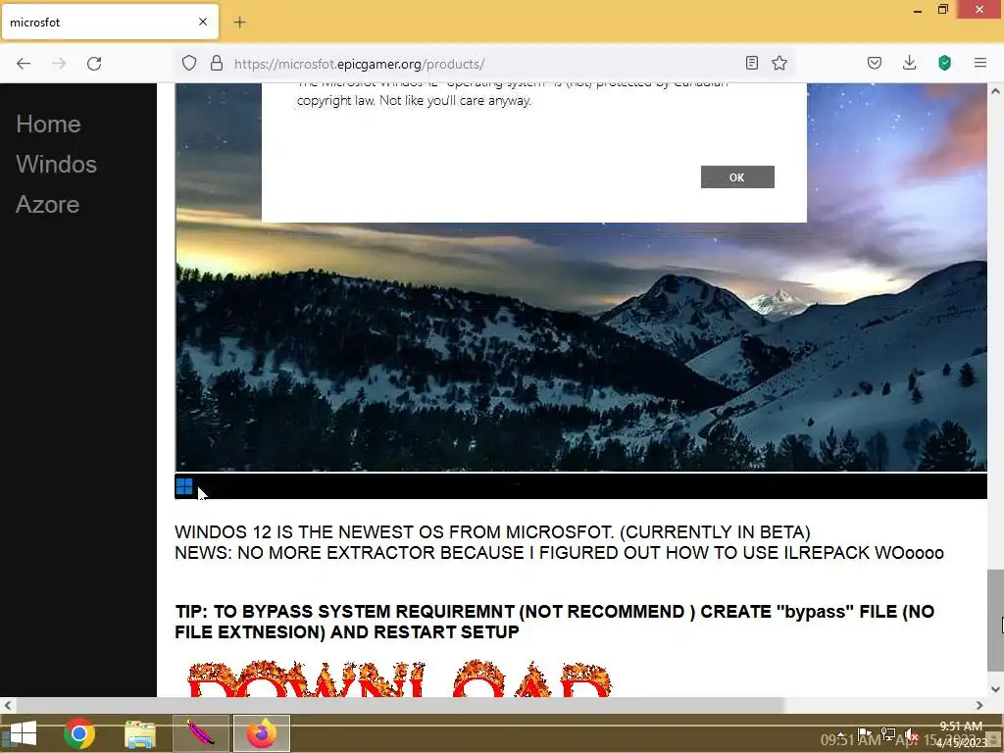Open the Firefox downloads panel
Image resolution: width=1004 pixels, height=753 pixels.
[909, 63]
